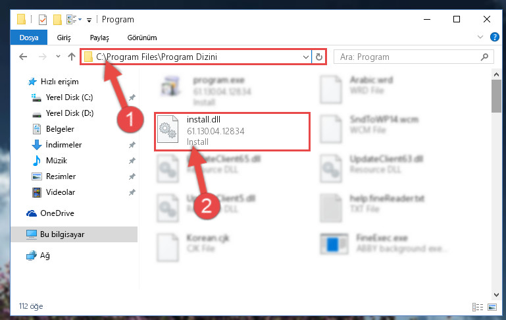Go up one folder level
The image size is (506, 320).
point(72,57)
